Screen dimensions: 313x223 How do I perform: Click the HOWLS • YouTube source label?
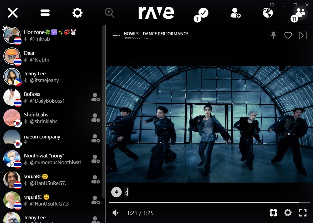click(136, 38)
